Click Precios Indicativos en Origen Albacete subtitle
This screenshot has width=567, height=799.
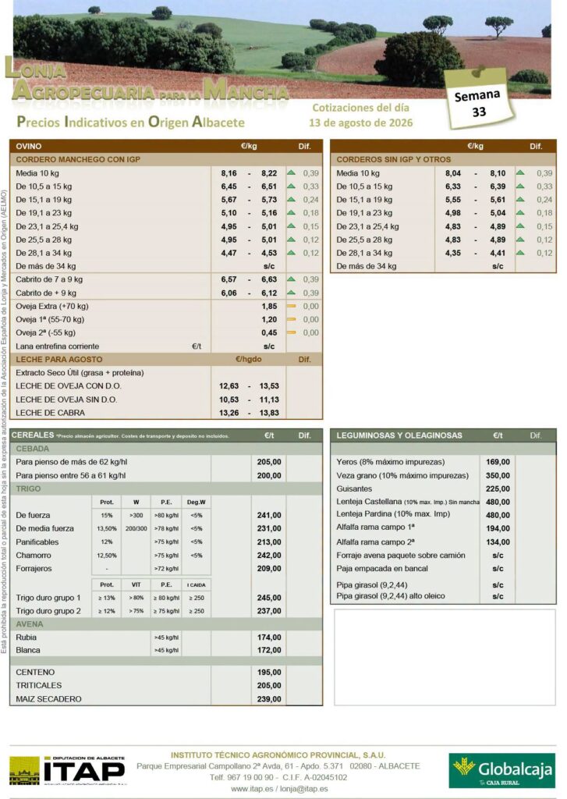[130, 123]
